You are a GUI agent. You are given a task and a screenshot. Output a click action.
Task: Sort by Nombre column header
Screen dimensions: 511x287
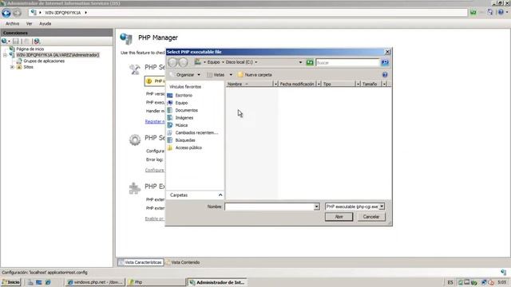click(x=250, y=84)
